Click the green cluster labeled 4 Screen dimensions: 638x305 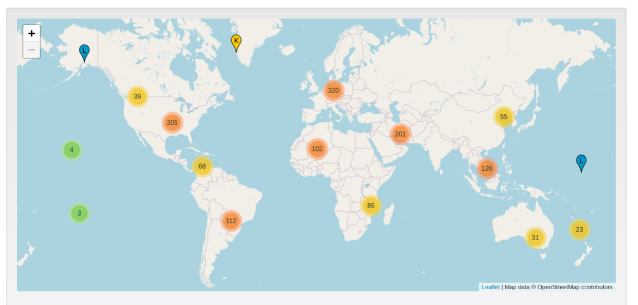[72, 150]
